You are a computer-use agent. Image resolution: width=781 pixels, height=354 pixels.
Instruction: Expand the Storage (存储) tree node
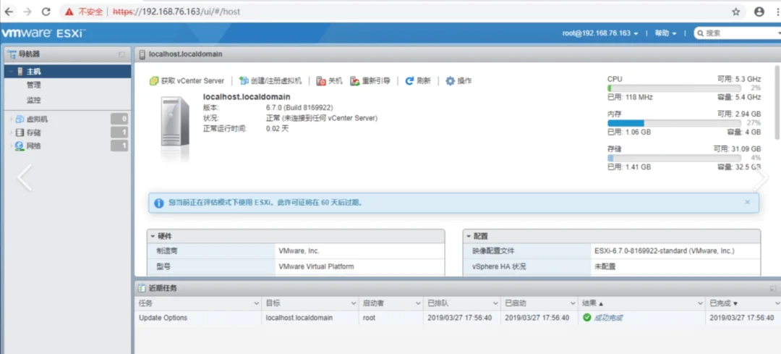[x=11, y=132]
